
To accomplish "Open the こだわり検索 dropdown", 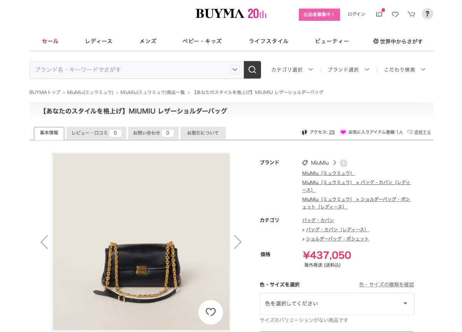I will pos(405,70).
